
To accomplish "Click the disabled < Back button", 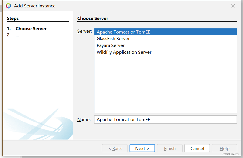I will (x=115, y=148).
